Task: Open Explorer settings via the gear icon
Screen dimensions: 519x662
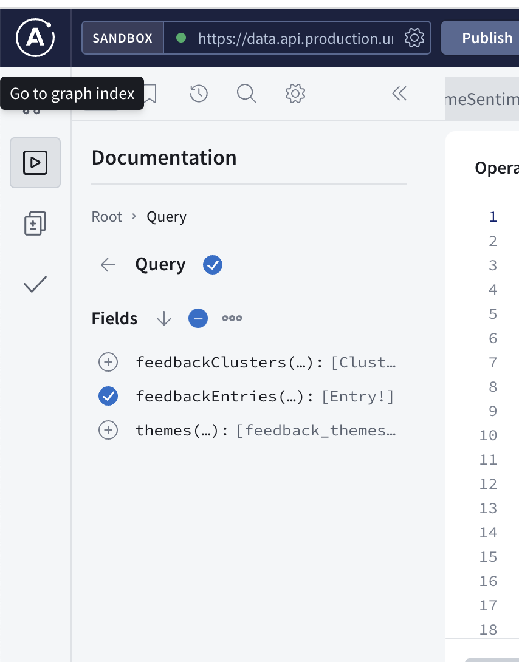Action: [295, 94]
